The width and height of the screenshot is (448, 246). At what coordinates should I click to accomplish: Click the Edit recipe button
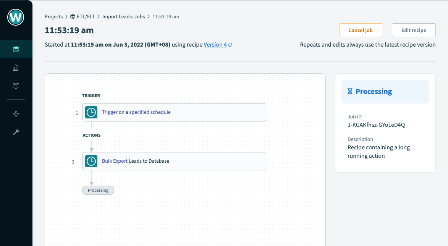413,30
